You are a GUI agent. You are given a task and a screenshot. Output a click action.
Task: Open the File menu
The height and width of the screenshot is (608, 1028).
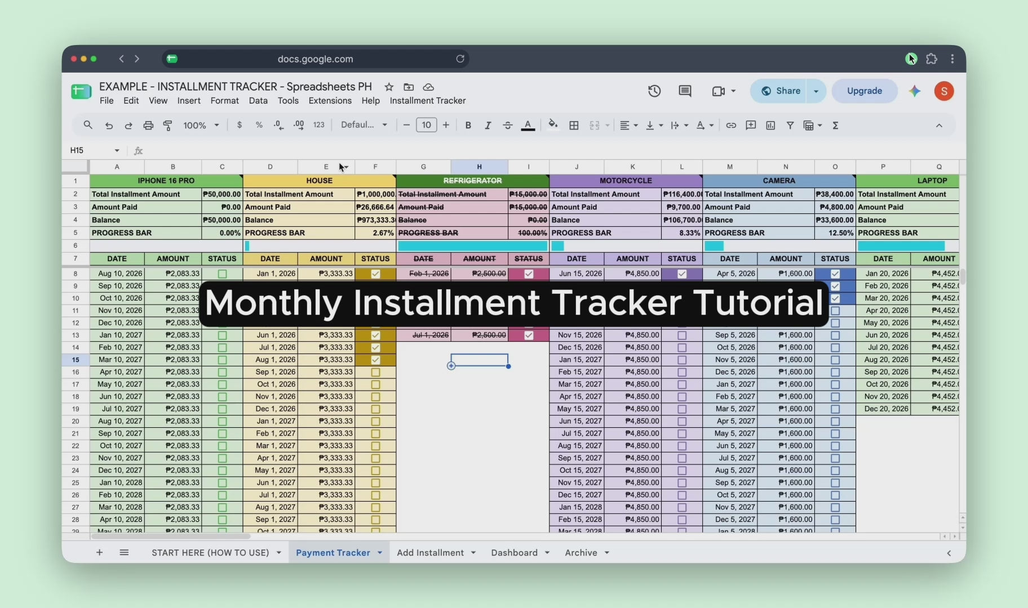tap(107, 101)
